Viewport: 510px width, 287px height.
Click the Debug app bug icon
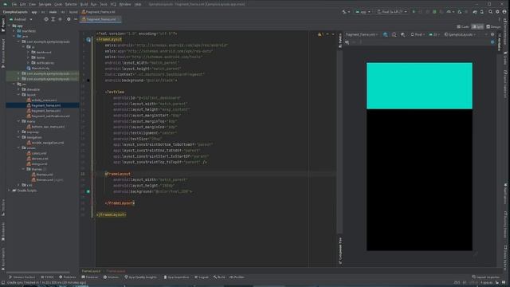(434, 12)
